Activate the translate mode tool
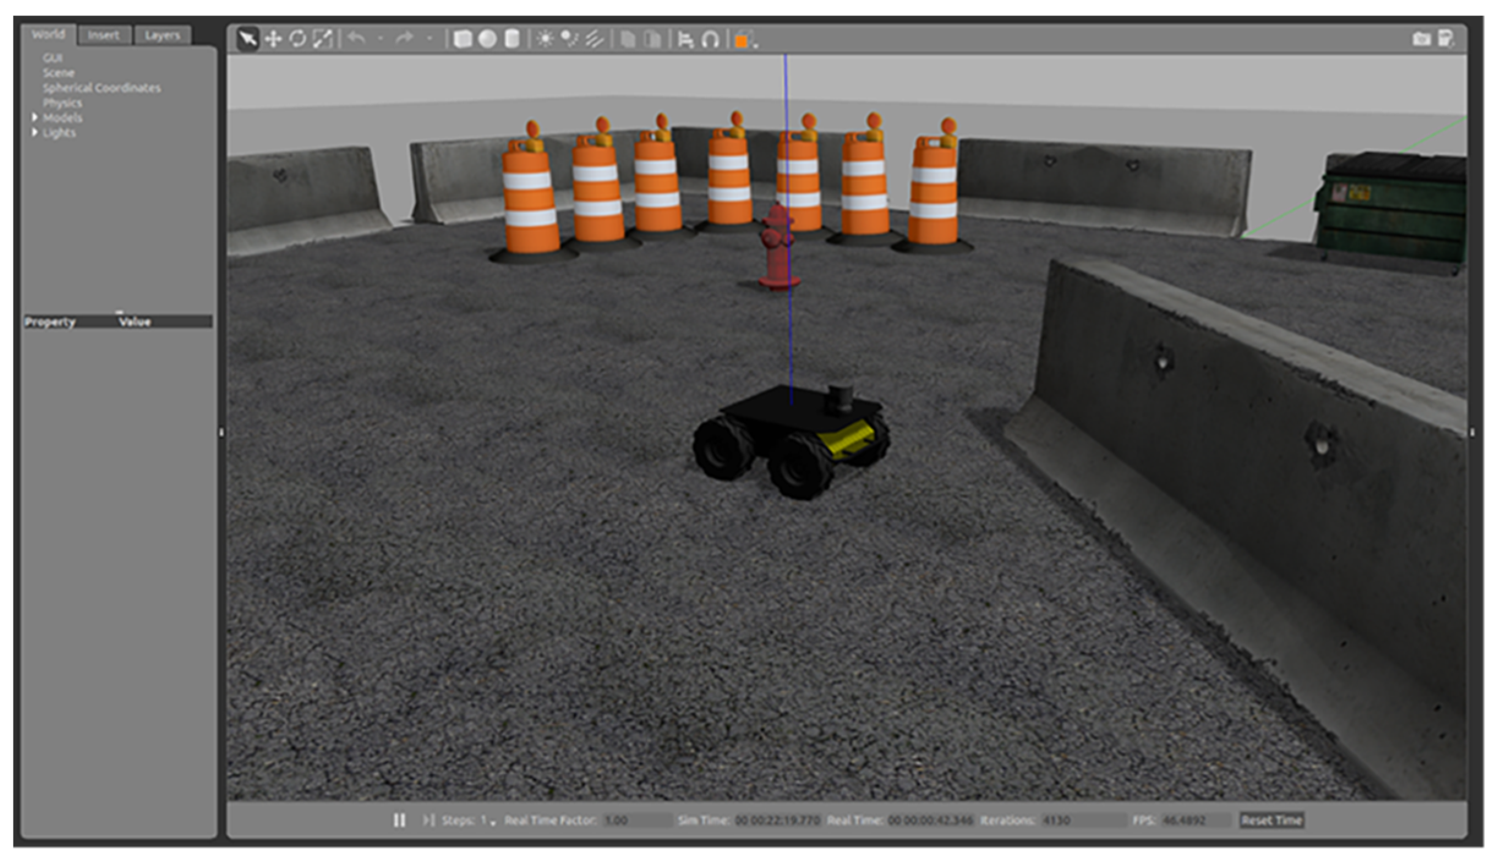 pyautogui.click(x=273, y=40)
